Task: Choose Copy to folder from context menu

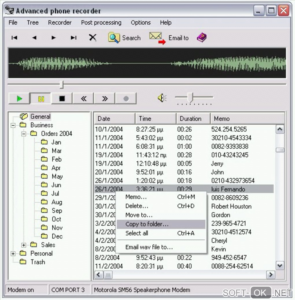Action: coord(147,224)
